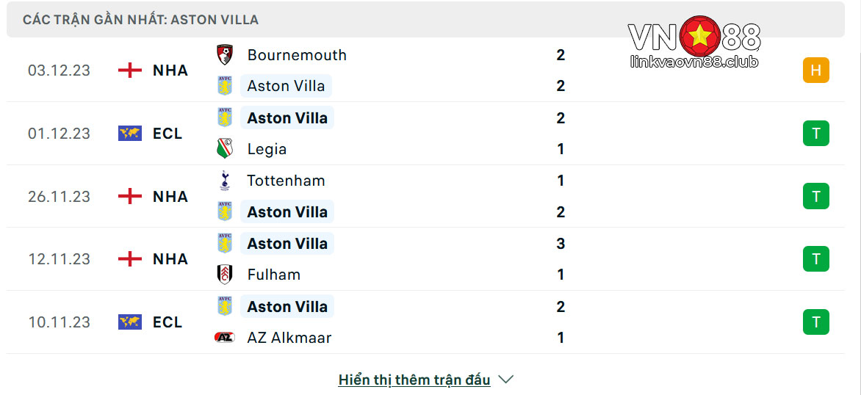Click the Legia club crest icon

pyautogui.click(x=225, y=148)
